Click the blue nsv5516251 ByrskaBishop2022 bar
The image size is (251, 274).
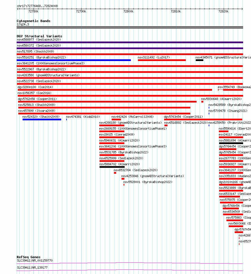(74, 60)
